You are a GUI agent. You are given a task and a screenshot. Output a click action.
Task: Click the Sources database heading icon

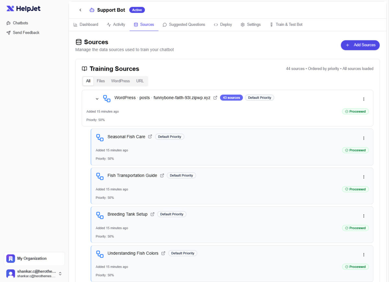[x=78, y=42]
